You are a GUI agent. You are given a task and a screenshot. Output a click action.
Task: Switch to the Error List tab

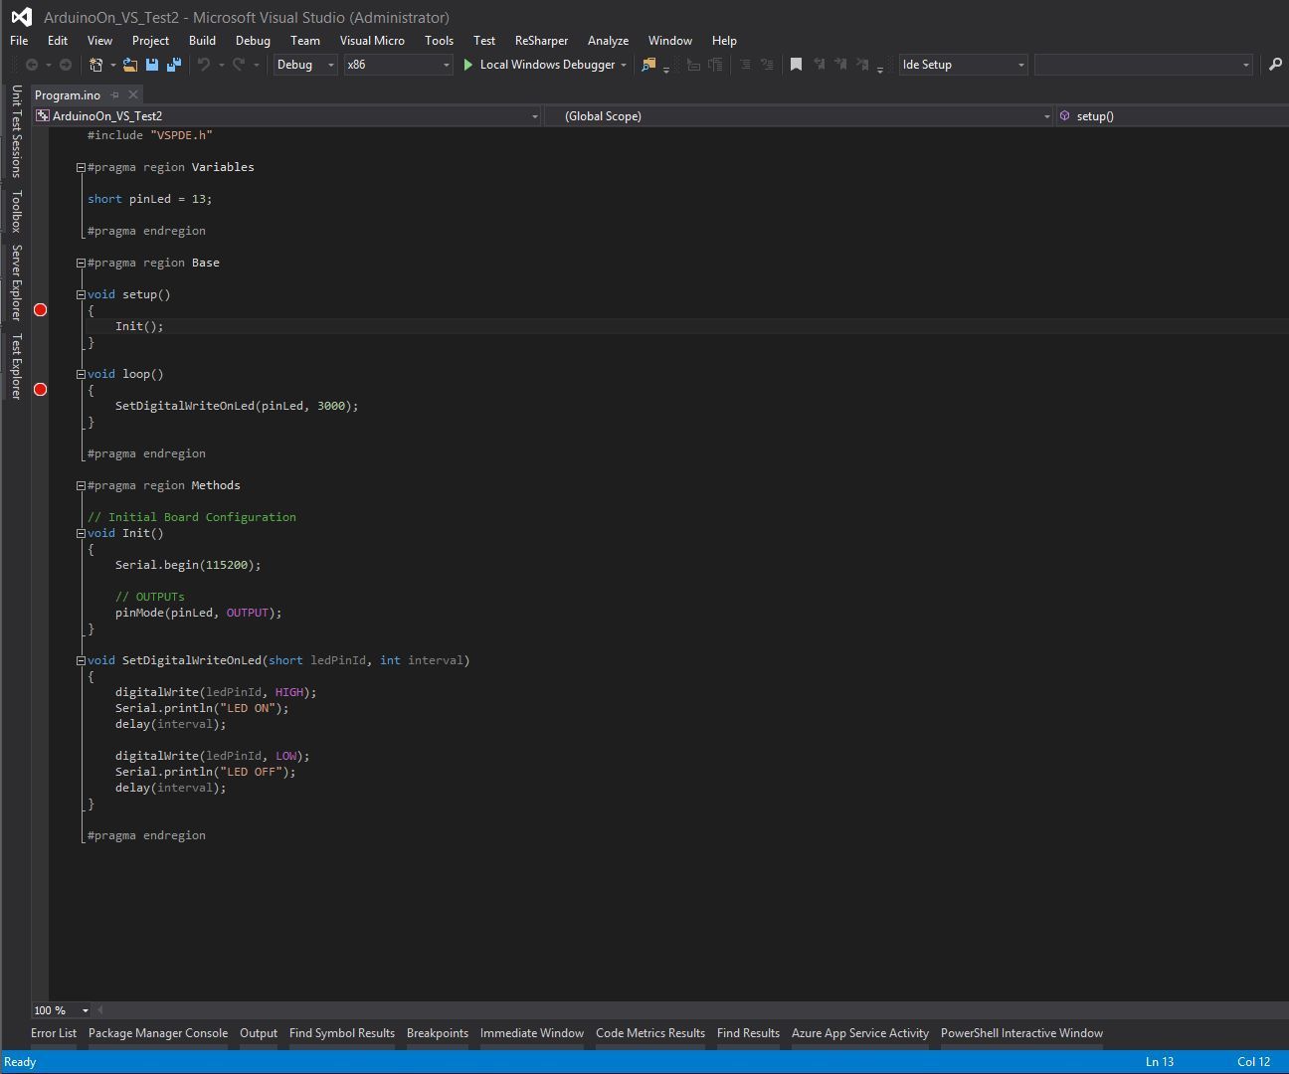[54, 1033]
